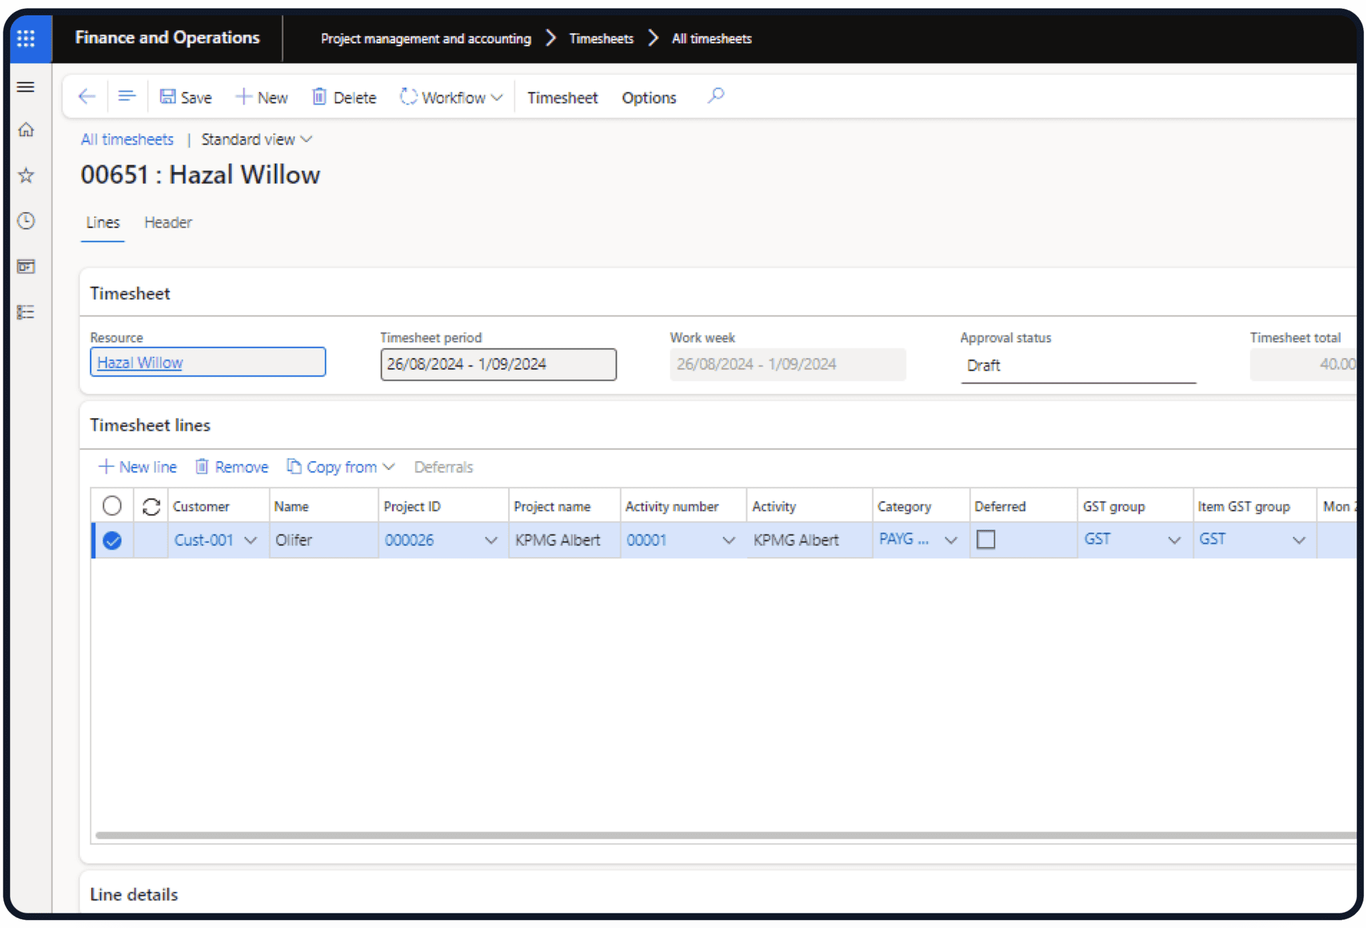Screen dimensions: 1366x928
Task: Click the Project management and accounting breadcrumb
Action: [426, 39]
